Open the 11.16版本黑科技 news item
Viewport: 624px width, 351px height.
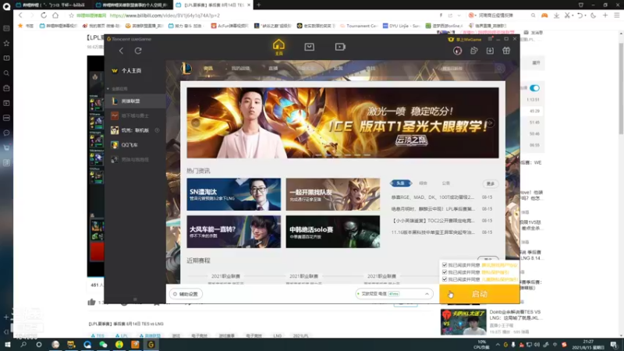pyautogui.click(x=433, y=232)
